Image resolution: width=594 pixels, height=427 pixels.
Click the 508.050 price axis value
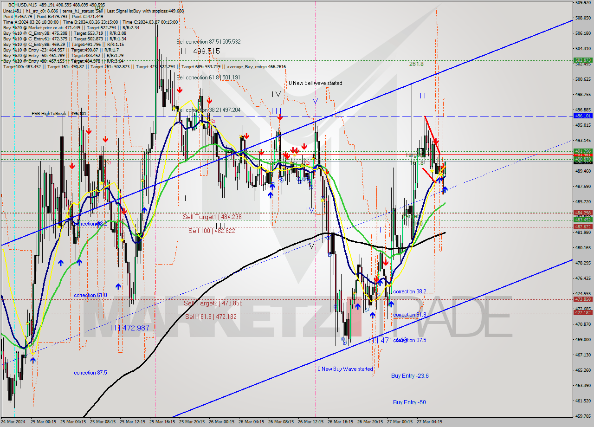(x=583, y=18)
